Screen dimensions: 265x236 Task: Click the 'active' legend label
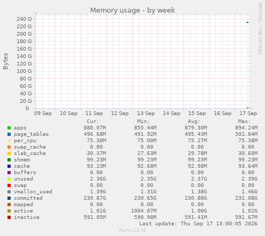coord(23,211)
